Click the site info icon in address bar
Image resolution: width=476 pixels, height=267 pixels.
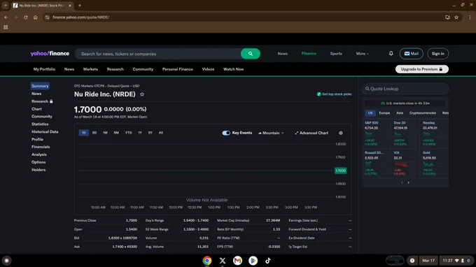pyautogui.click(x=47, y=17)
